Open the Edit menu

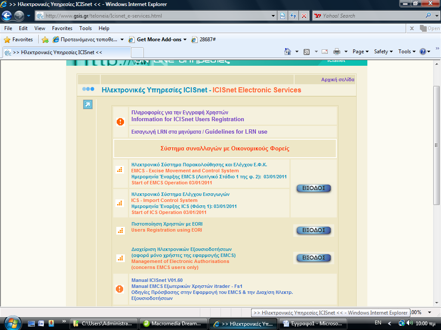pyautogui.click(x=23, y=28)
